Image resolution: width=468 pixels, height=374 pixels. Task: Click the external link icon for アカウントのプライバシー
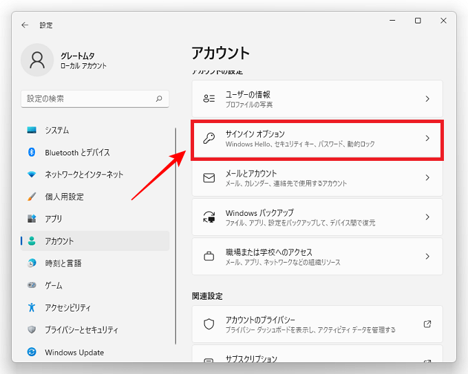point(427,324)
